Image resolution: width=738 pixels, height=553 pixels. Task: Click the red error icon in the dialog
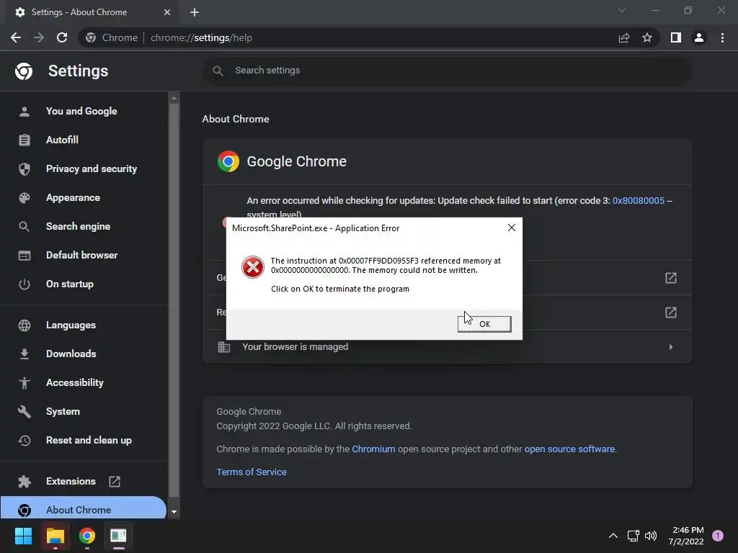coord(253,267)
